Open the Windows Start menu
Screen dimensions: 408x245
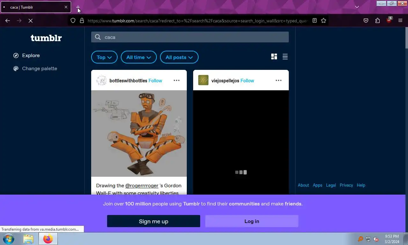(x=9, y=239)
